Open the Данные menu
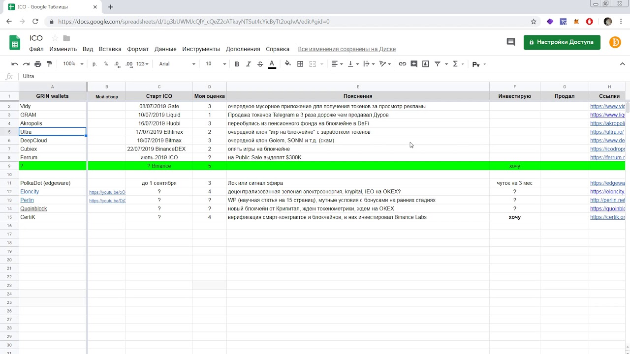The width and height of the screenshot is (630, 354). (x=165, y=49)
